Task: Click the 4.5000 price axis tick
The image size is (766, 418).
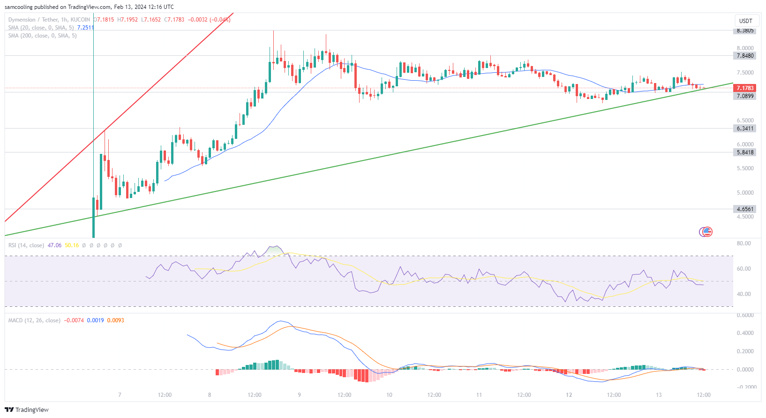Action: pos(745,217)
